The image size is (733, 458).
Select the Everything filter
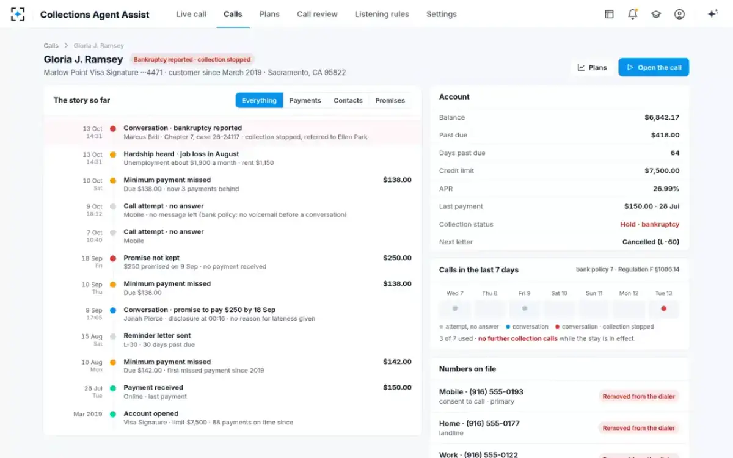click(x=259, y=100)
